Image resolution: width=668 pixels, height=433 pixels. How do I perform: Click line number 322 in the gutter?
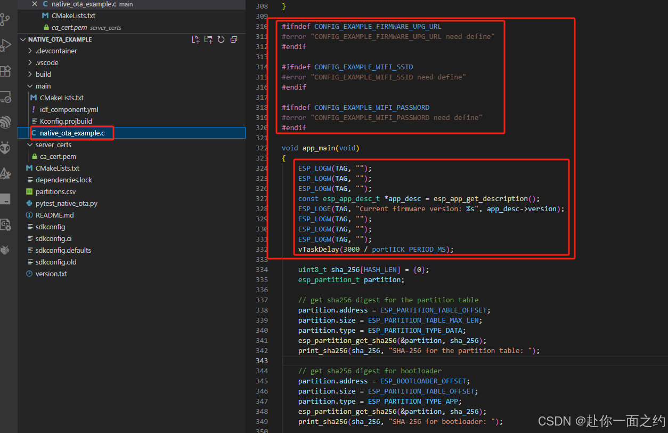(262, 148)
